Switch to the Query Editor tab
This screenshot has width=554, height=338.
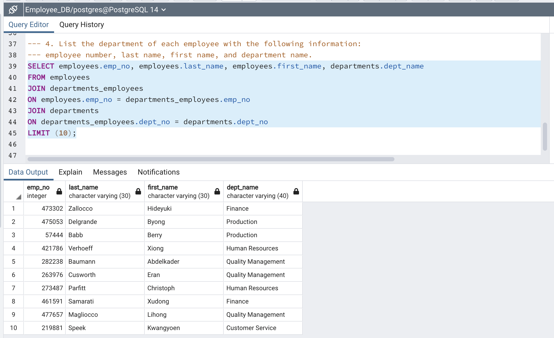point(29,25)
